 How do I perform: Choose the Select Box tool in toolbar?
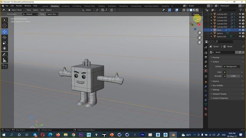pos(5,20)
